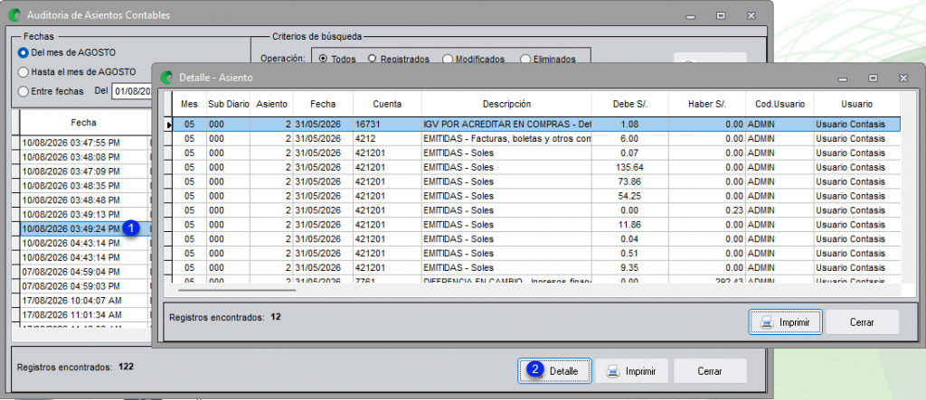Image resolution: width=926 pixels, height=400 pixels.
Task: Click Cerrar in the Detalle - Asiento window
Action: (862, 322)
